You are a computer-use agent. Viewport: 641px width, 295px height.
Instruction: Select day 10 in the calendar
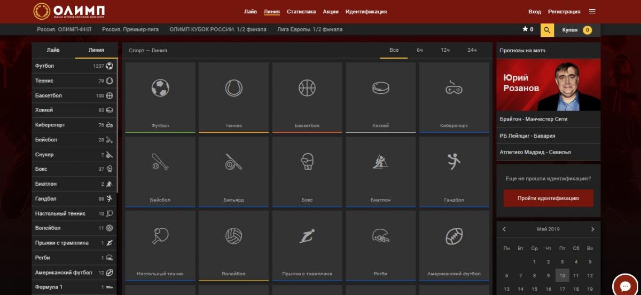[x=561, y=275]
